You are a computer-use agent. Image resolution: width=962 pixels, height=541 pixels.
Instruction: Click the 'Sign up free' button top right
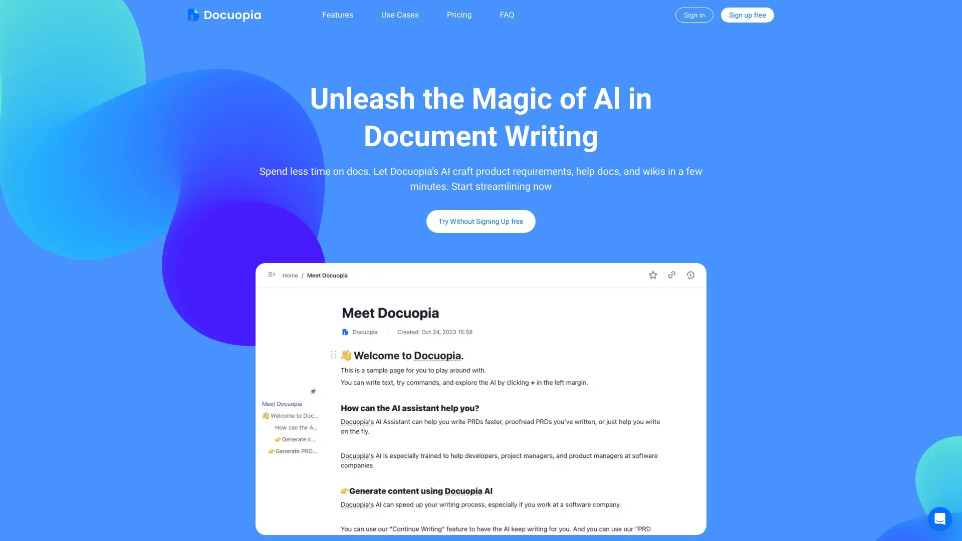[x=747, y=15]
